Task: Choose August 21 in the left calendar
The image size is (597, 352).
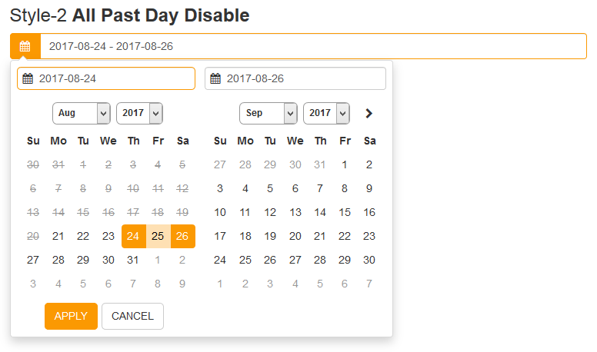Action: click(x=58, y=236)
